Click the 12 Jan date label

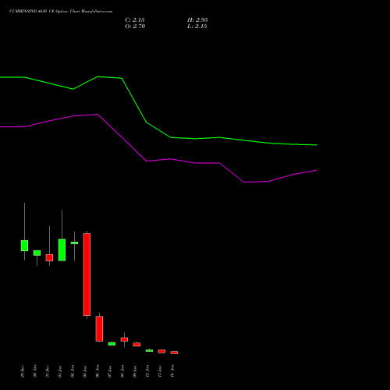coord(147,371)
